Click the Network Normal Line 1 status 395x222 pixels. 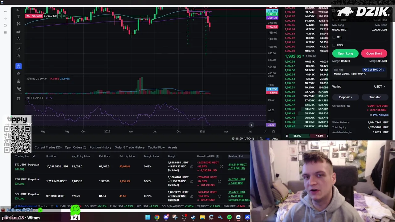point(31,206)
